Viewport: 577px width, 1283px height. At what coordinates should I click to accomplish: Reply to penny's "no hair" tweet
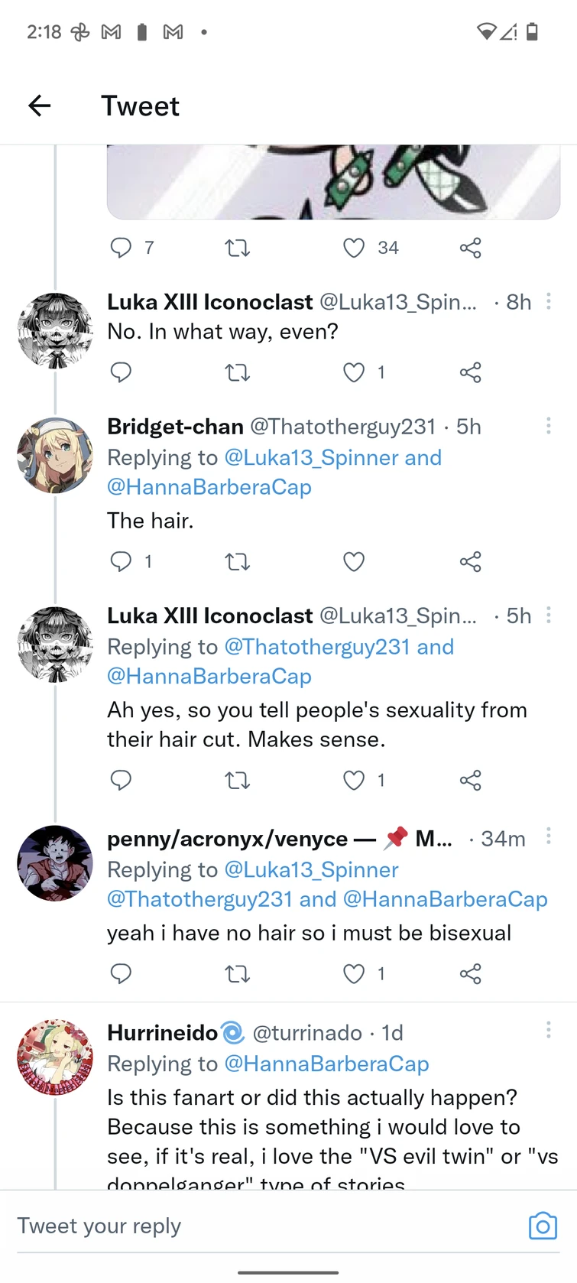pos(121,973)
